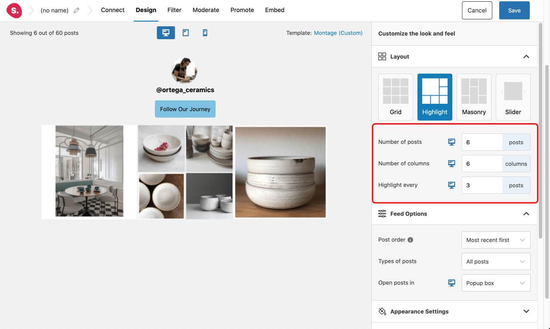Click the Save button
The height and width of the screenshot is (329, 550).
(514, 10)
